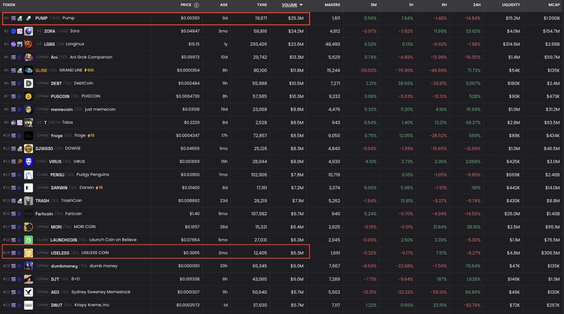564x314 pixels.
Task: Sort by 5M price change column
Action: (374, 5)
